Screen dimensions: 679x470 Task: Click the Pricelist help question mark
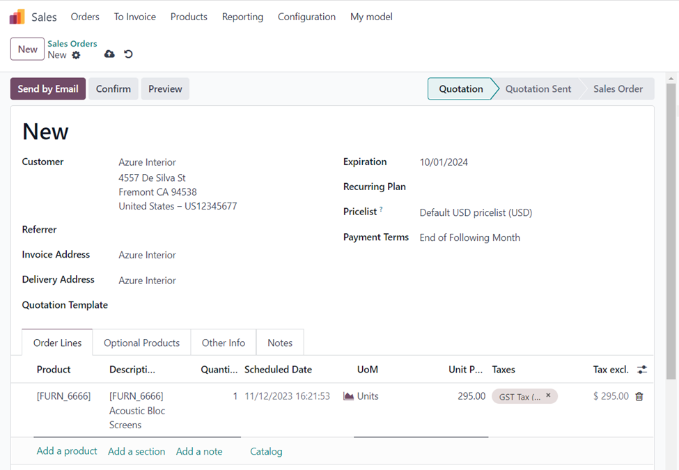coord(381,210)
